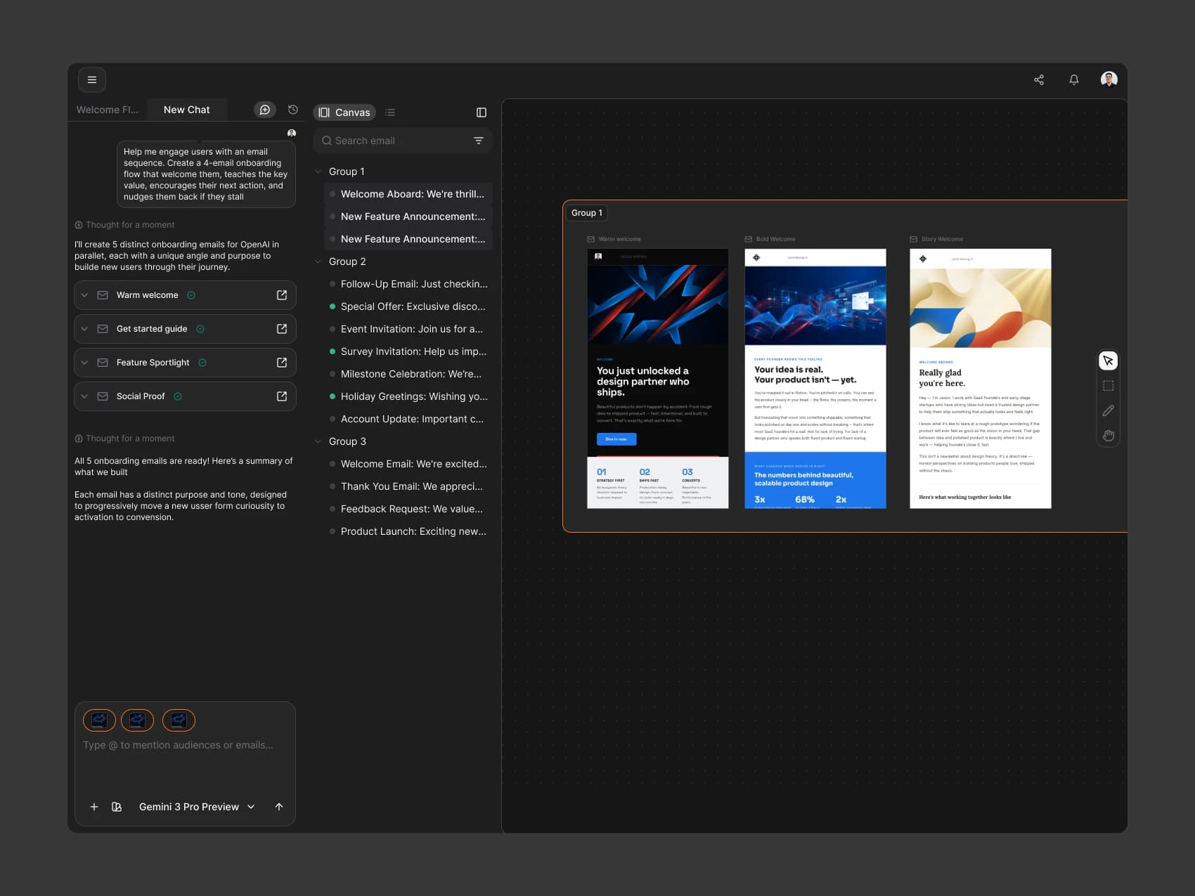Open chat history clock icon
Screen dimensions: 1195x896
pyautogui.click(x=293, y=110)
